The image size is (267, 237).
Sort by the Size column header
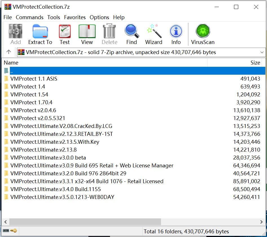pos(235,63)
